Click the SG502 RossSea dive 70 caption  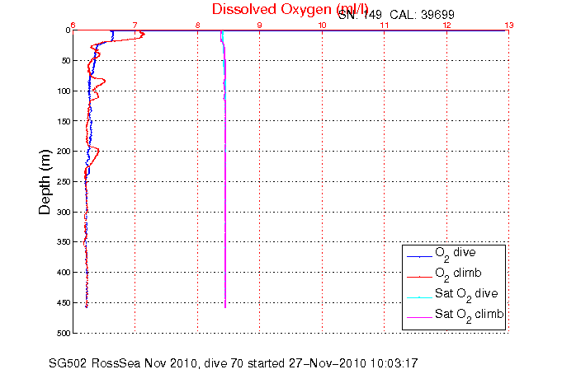[x=234, y=363]
